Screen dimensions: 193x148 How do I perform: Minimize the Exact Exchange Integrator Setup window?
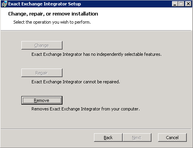coord(175,4)
